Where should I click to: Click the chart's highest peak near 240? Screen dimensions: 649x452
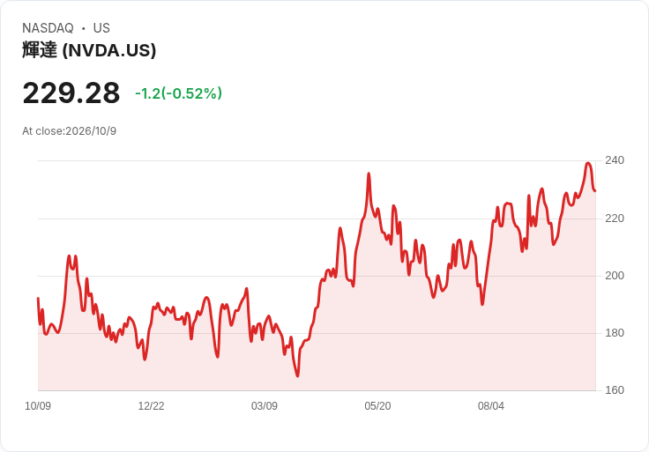tap(588, 163)
